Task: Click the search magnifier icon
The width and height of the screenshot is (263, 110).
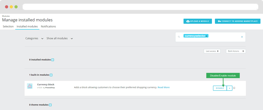Action: (x=179, y=37)
